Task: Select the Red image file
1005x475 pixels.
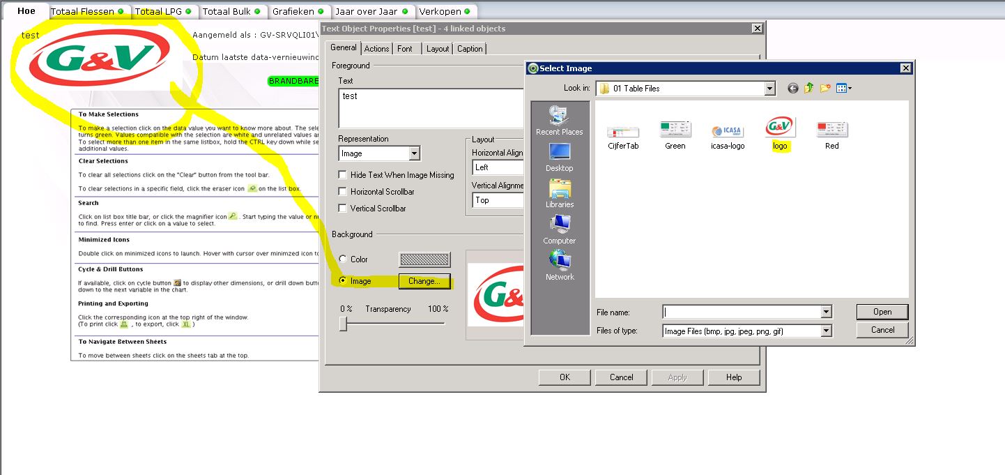Action: [831, 135]
